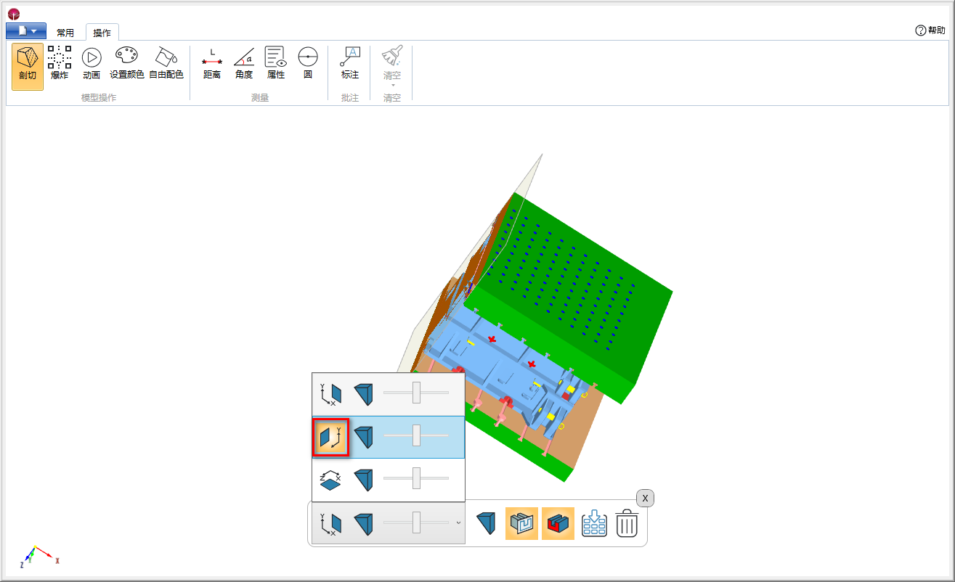Toggle the section plane display button
The height and width of the screenshot is (582, 955).
[521, 523]
